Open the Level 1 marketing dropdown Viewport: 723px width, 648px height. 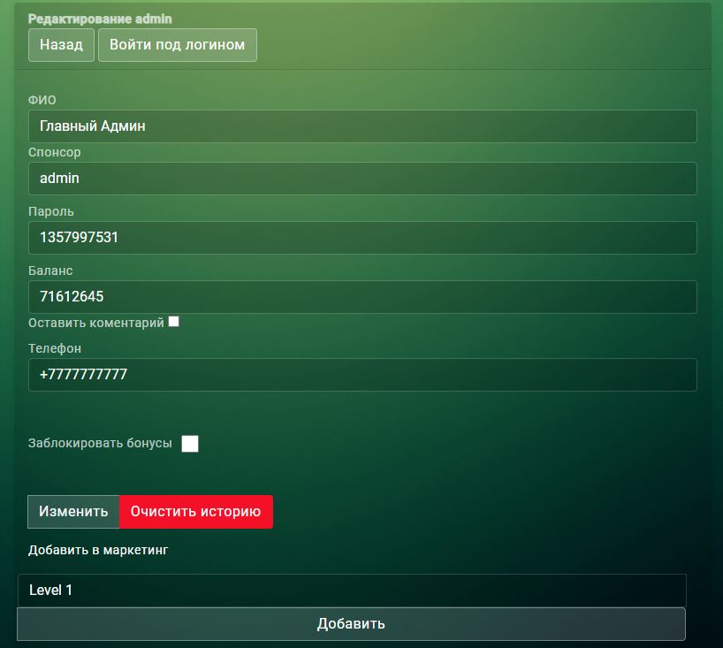pos(352,591)
